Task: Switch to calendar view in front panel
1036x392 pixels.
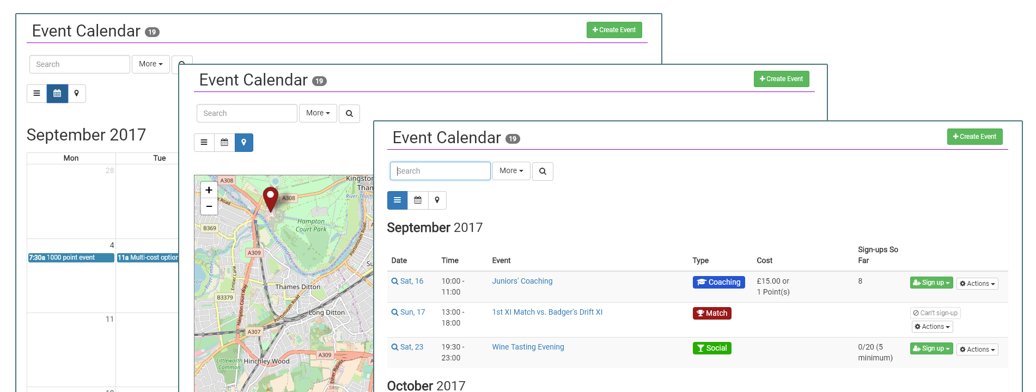Action: [x=418, y=200]
